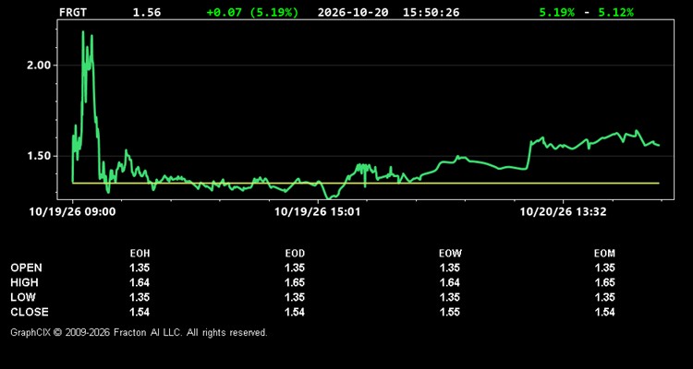The height and width of the screenshot is (369, 693).
Task: Click the EOD HIGH value 1.65
Action: pyautogui.click(x=295, y=282)
